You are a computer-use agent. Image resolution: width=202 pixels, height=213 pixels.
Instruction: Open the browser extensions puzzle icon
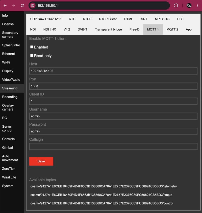(x=176, y=5)
